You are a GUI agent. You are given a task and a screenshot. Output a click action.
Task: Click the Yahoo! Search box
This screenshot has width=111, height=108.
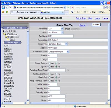tap(89, 7)
